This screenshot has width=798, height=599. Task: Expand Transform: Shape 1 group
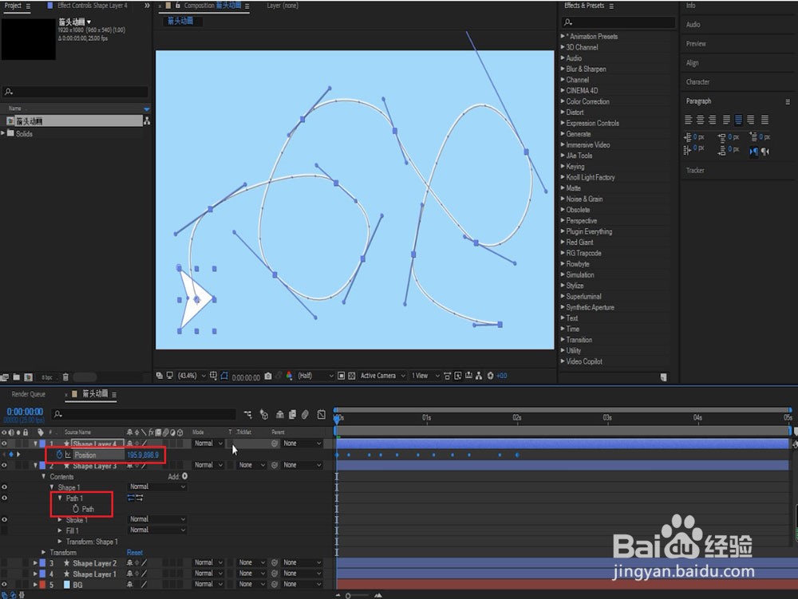coord(60,542)
